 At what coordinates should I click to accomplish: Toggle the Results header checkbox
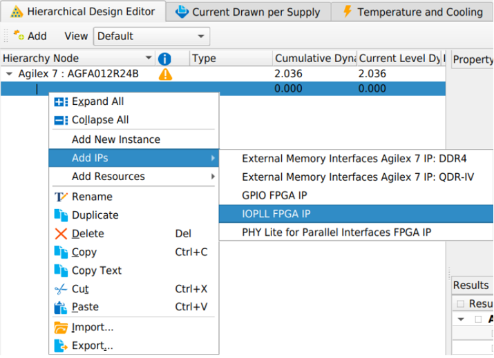click(x=460, y=304)
